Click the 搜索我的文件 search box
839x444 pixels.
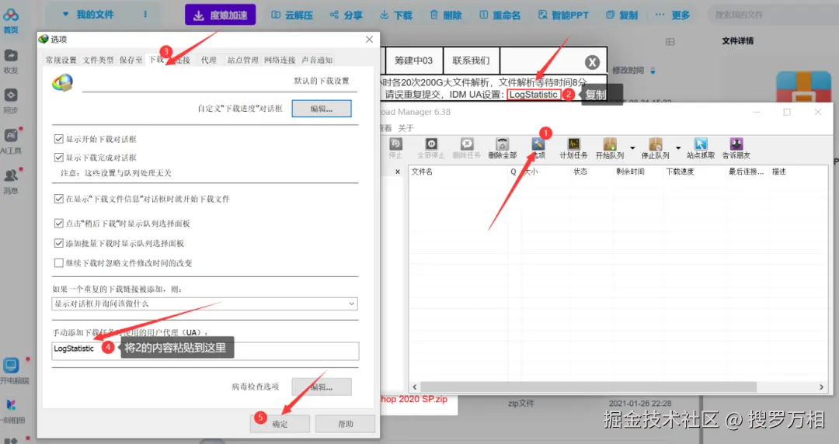tap(773, 15)
